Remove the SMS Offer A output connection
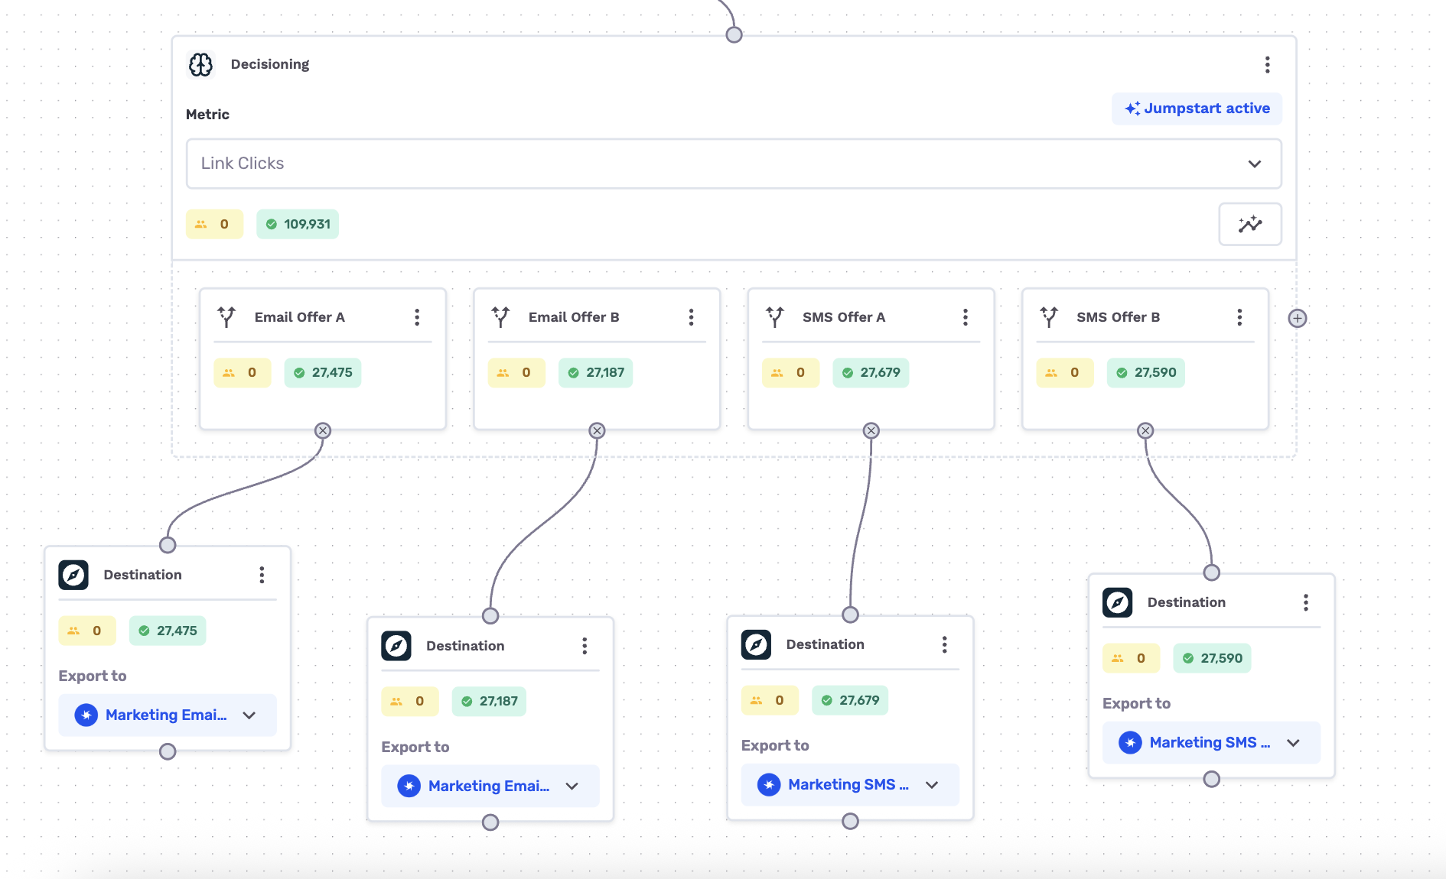This screenshot has width=1446, height=879. pyautogui.click(x=871, y=430)
